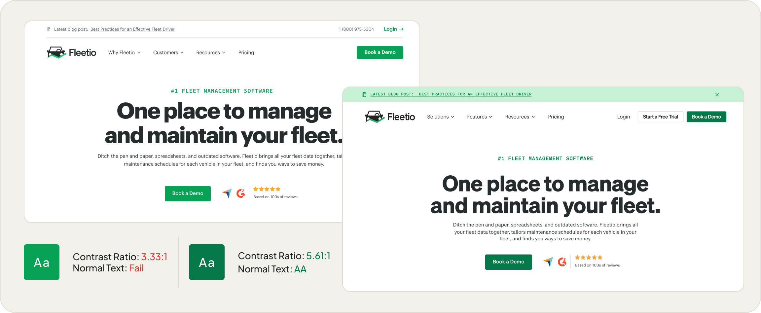Image resolution: width=761 pixels, height=313 pixels.
Task: Click the phone number 1 (800) 975-5304
Action: coord(356,29)
